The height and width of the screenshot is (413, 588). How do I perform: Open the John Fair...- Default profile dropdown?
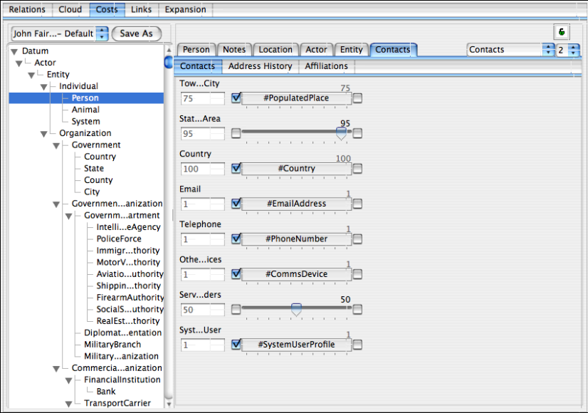point(60,33)
